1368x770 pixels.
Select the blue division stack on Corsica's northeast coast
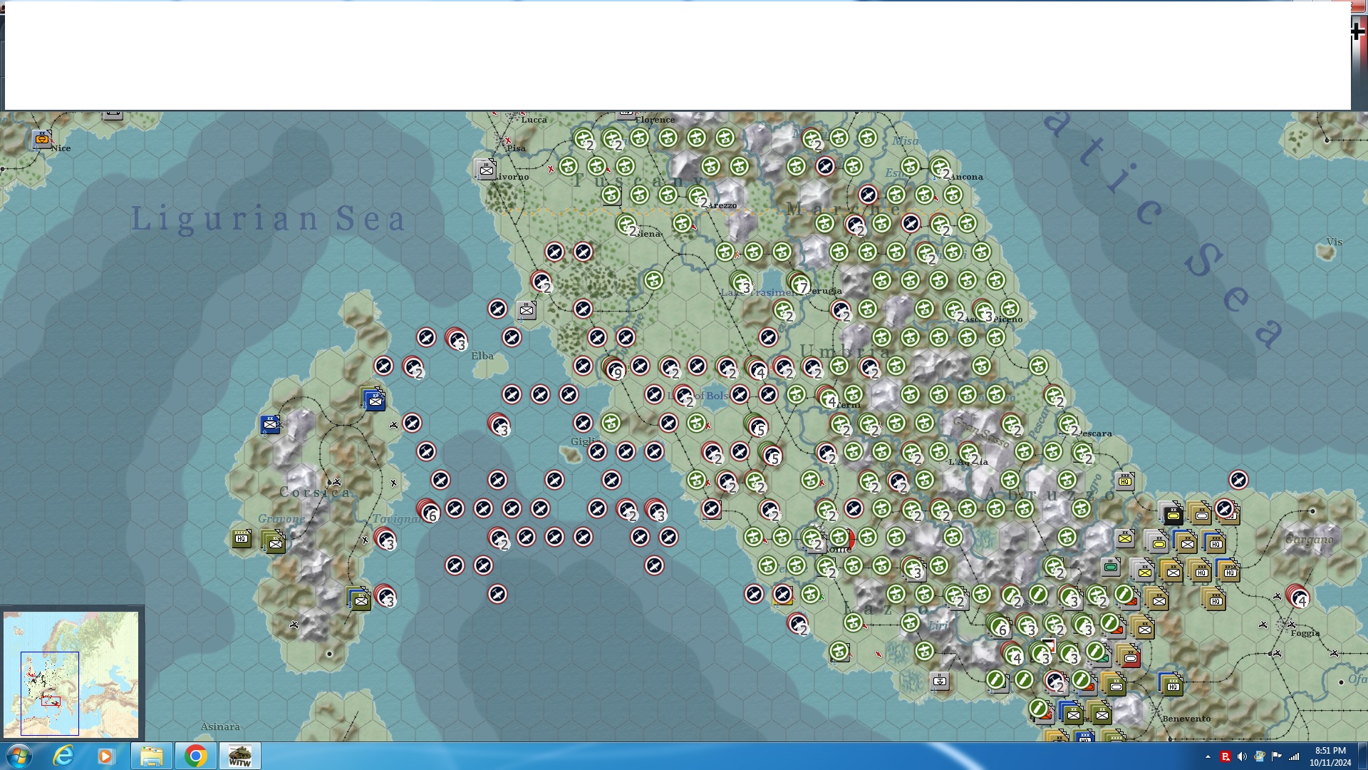click(373, 400)
